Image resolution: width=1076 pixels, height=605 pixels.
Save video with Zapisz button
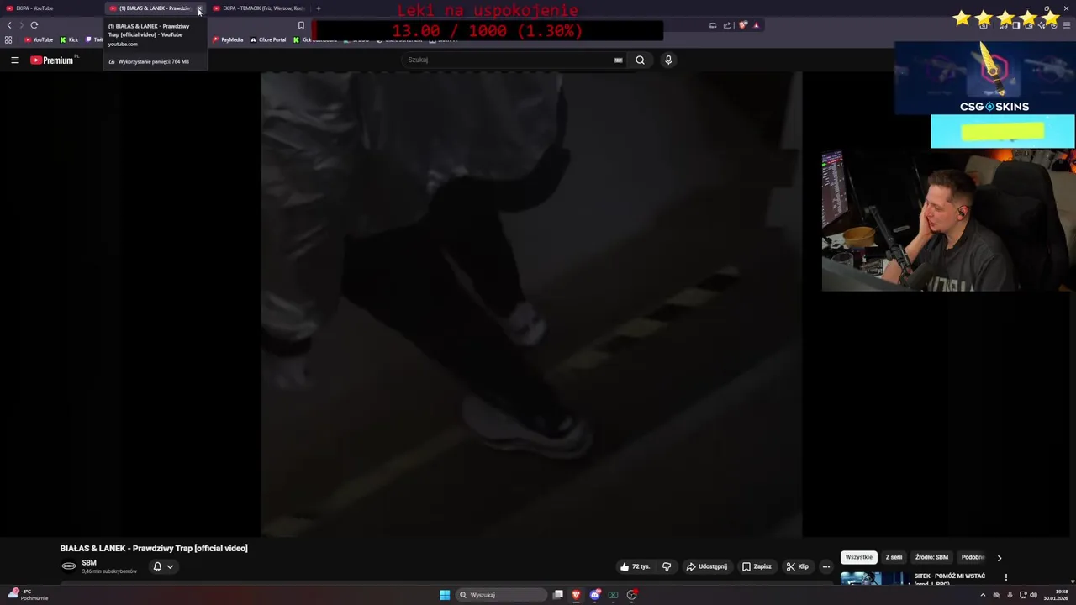tap(757, 566)
